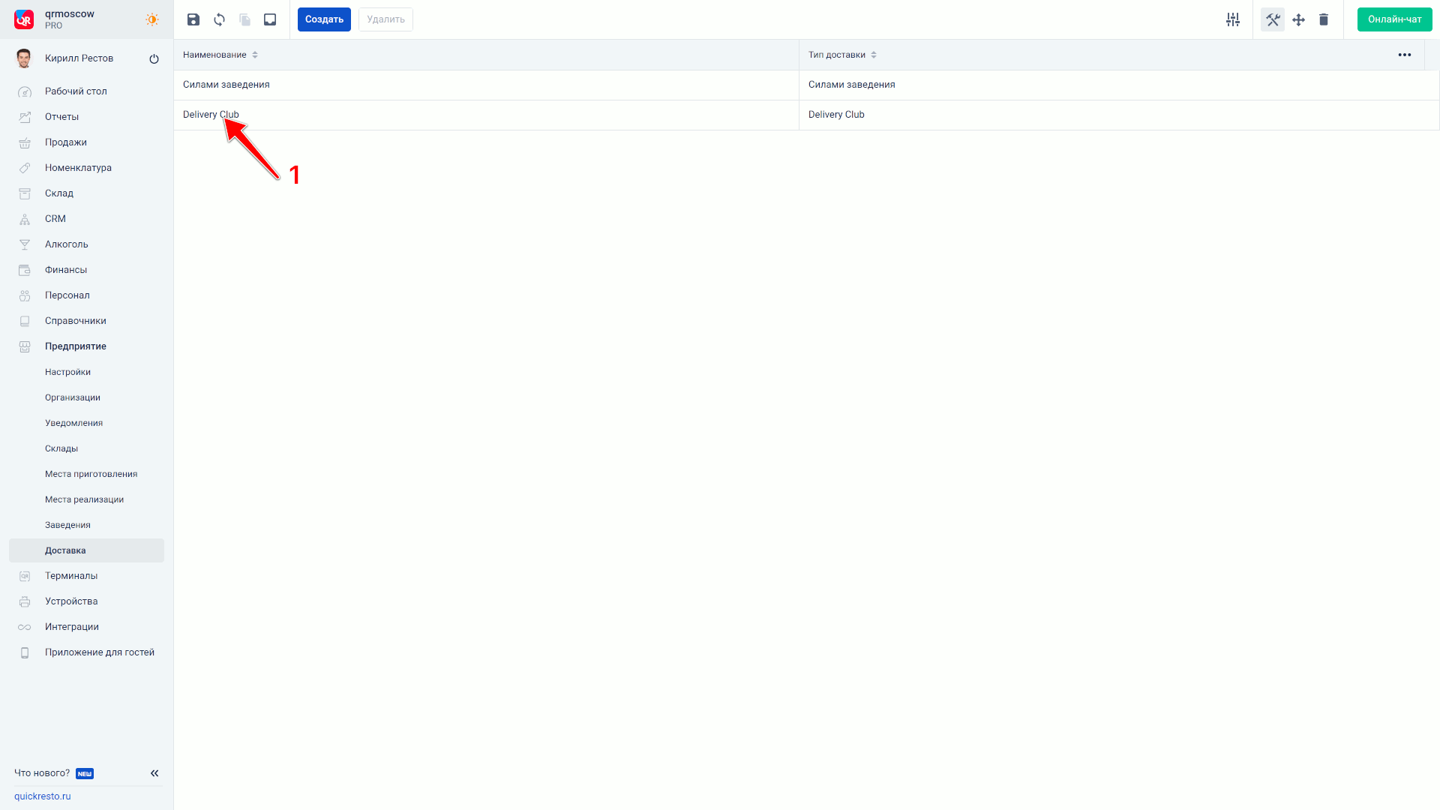Image resolution: width=1440 pixels, height=810 pixels.
Task: Click the Финансы wallet icon
Action: tap(25, 270)
